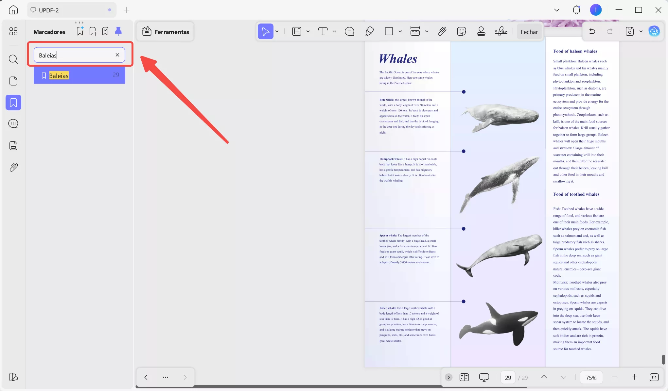The image size is (668, 391).
Task: Add a new bookmark icon
Action: click(x=93, y=31)
